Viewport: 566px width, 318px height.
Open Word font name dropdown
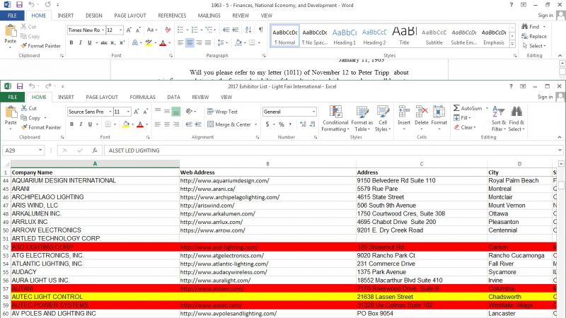[x=103, y=30]
